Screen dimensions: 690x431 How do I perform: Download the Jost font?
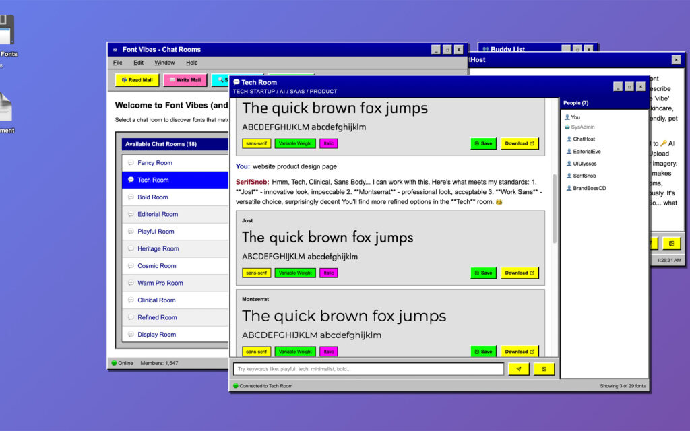(519, 273)
